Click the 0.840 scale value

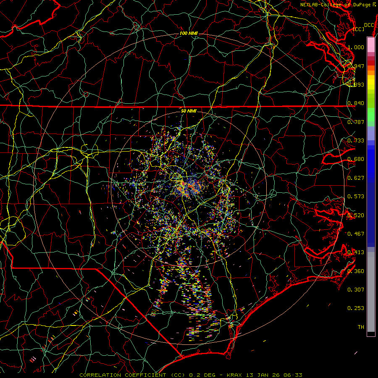pyautogui.click(x=356, y=103)
